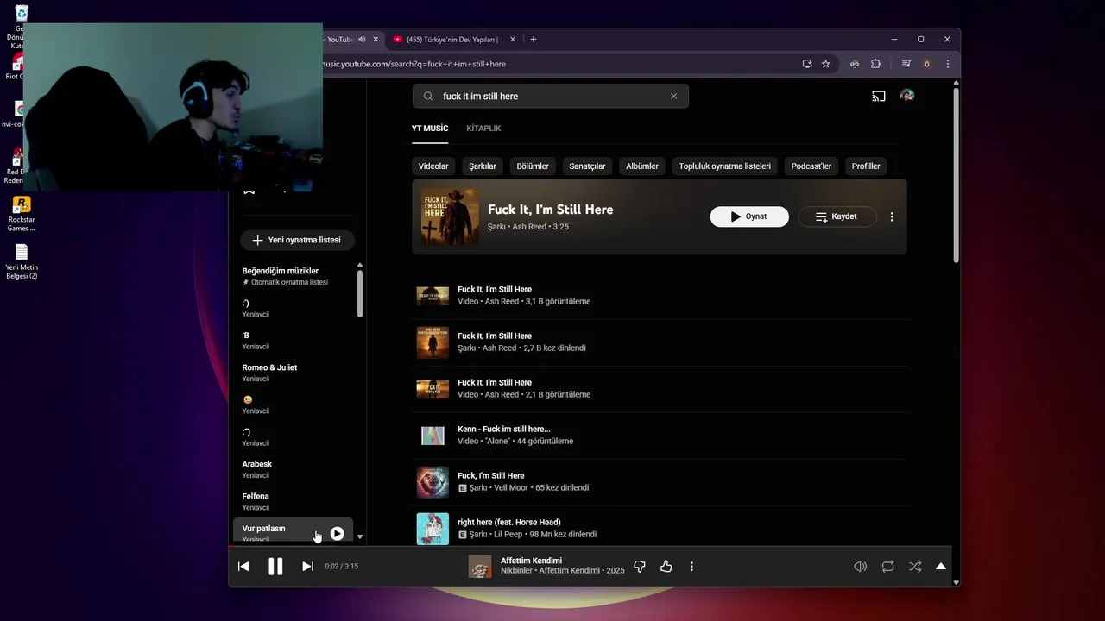Image resolution: width=1105 pixels, height=621 pixels.
Task: Filter results by Videolar
Action: 433,166
